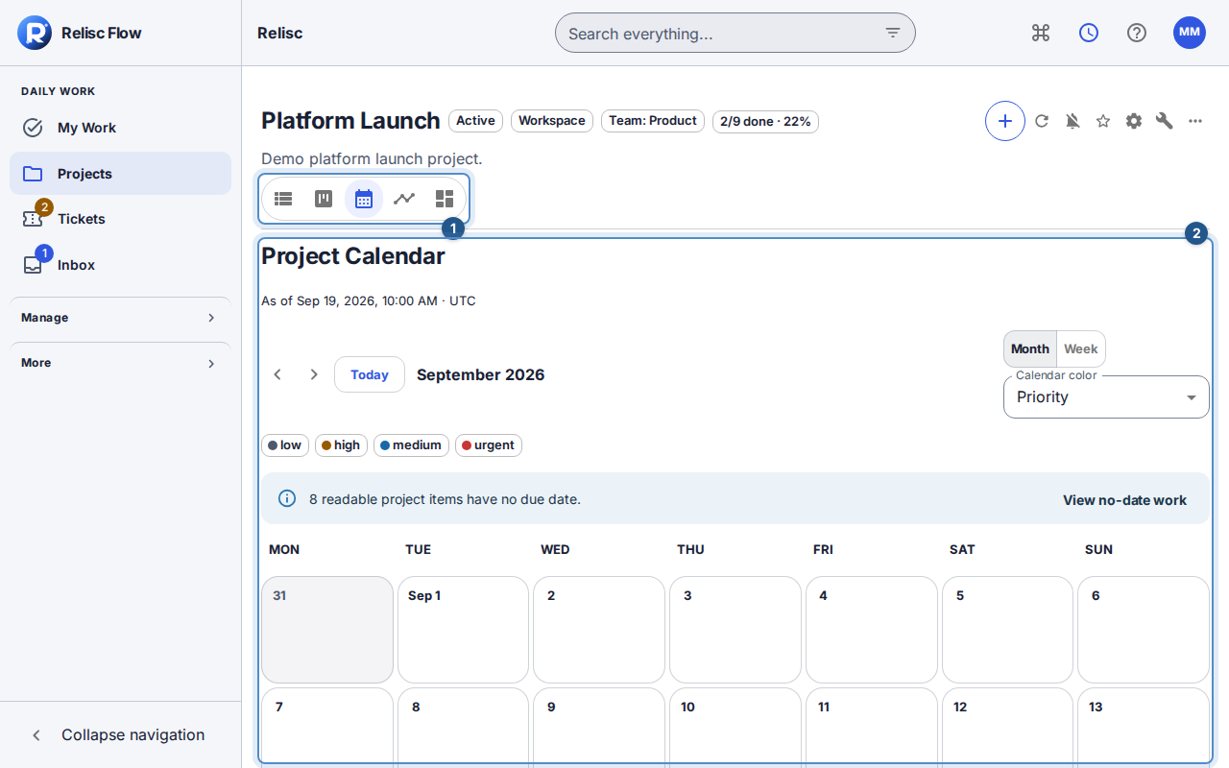1229x768 pixels.
Task: Open the dashboard view icon
Action: 445,199
